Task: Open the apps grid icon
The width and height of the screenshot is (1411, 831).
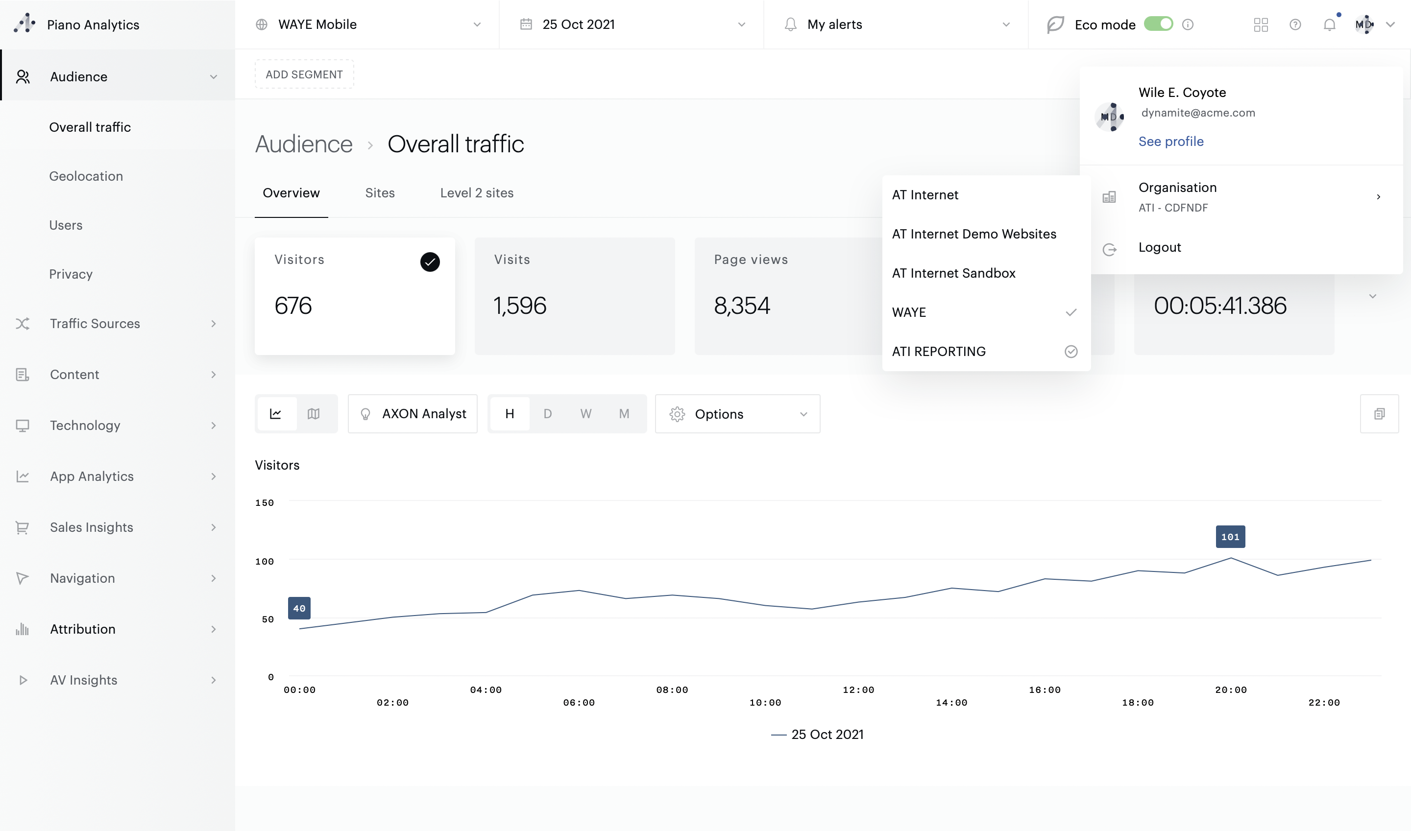Action: 1260,24
